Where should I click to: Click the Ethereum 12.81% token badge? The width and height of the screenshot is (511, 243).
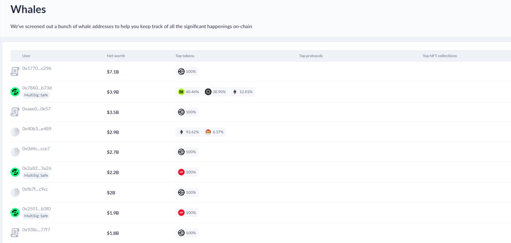[x=243, y=92]
